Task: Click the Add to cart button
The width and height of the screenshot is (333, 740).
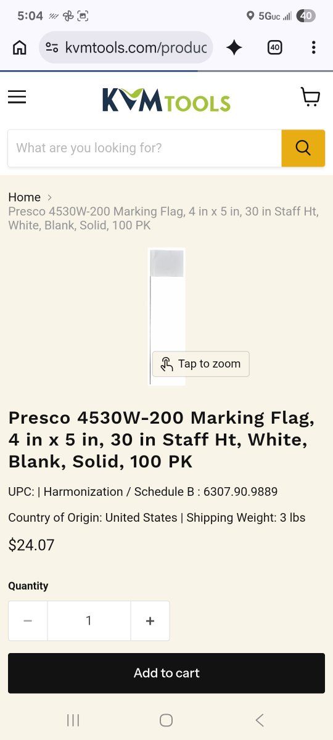Action: [x=166, y=673]
